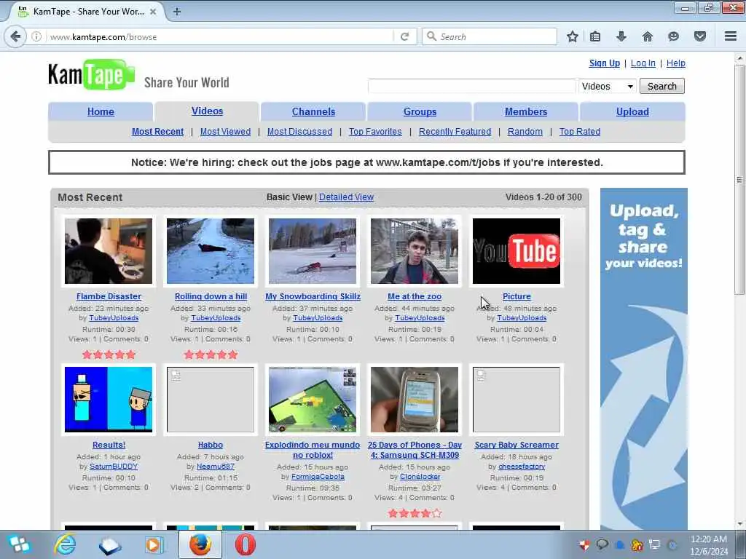
Task: Show Top Favorites videos
Action: (x=375, y=132)
